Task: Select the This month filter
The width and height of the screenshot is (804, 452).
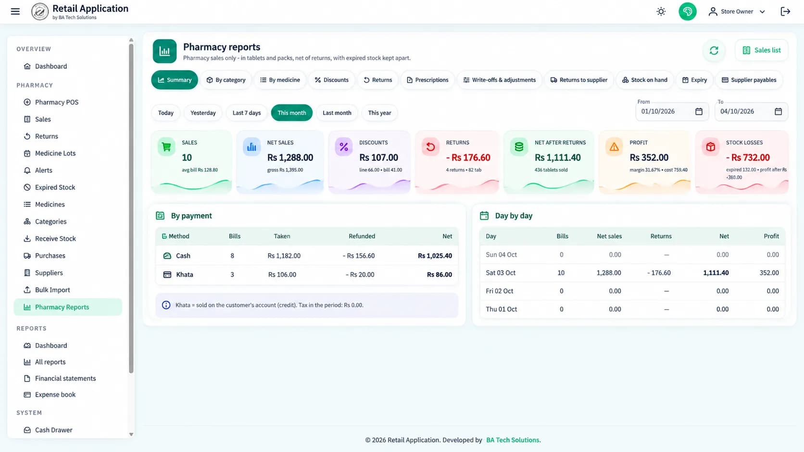Action: pos(292,113)
